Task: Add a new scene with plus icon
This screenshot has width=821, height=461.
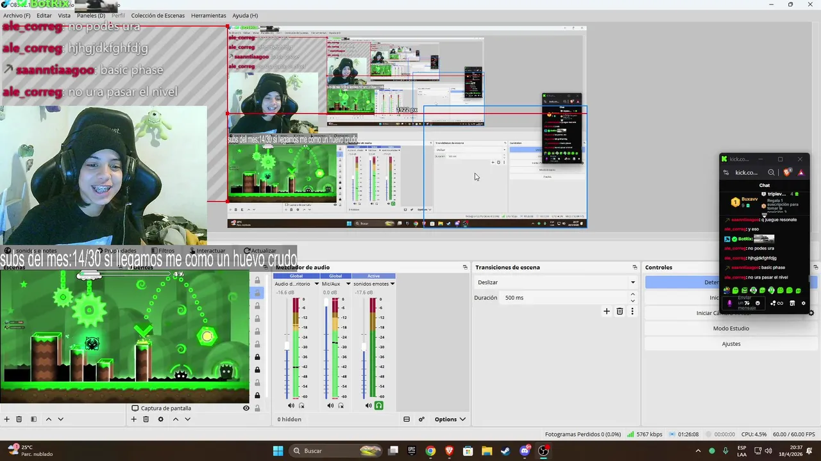Action: [7, 419]
